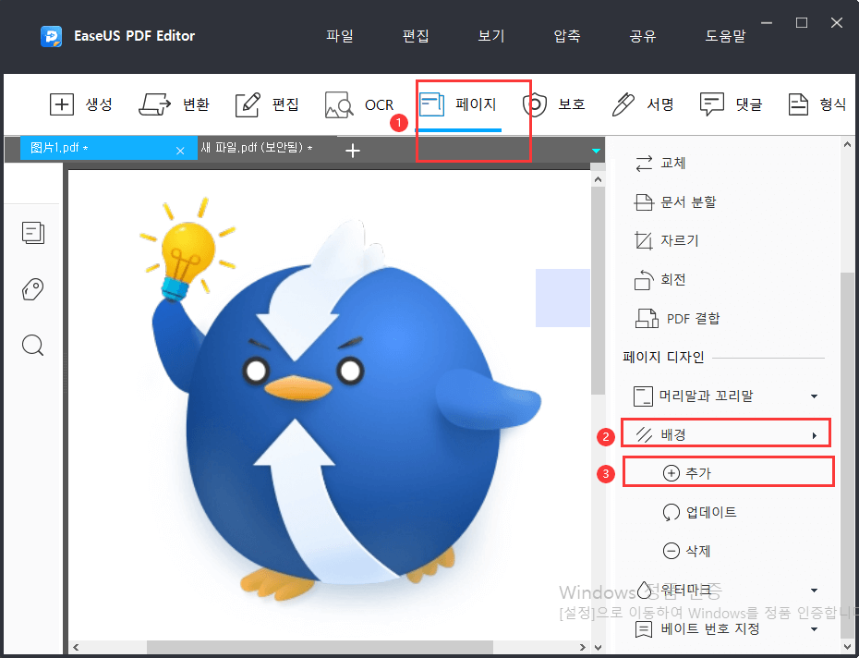Screen dimensions: 859x658
Task: Show page thumbnails in left sidebar
Action: pos(33,233)
